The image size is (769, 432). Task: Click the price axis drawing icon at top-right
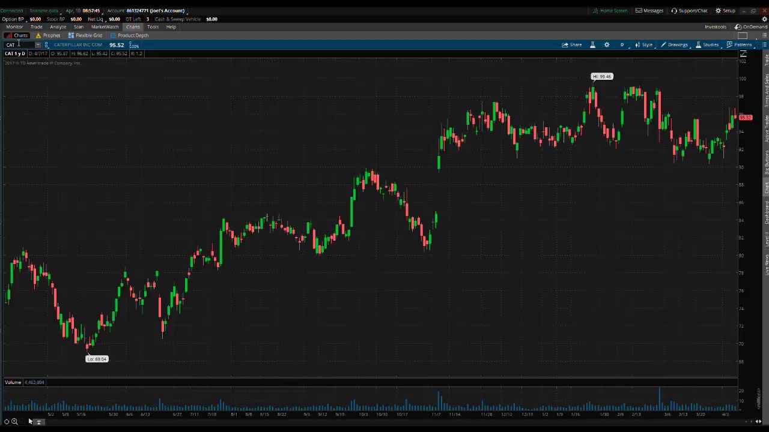[x=743, y=54]
